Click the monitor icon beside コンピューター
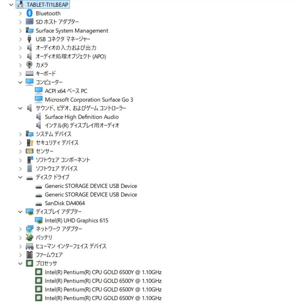Image resolution: width=302 pixels, height=302 pixels. click(x=30, y=82)
